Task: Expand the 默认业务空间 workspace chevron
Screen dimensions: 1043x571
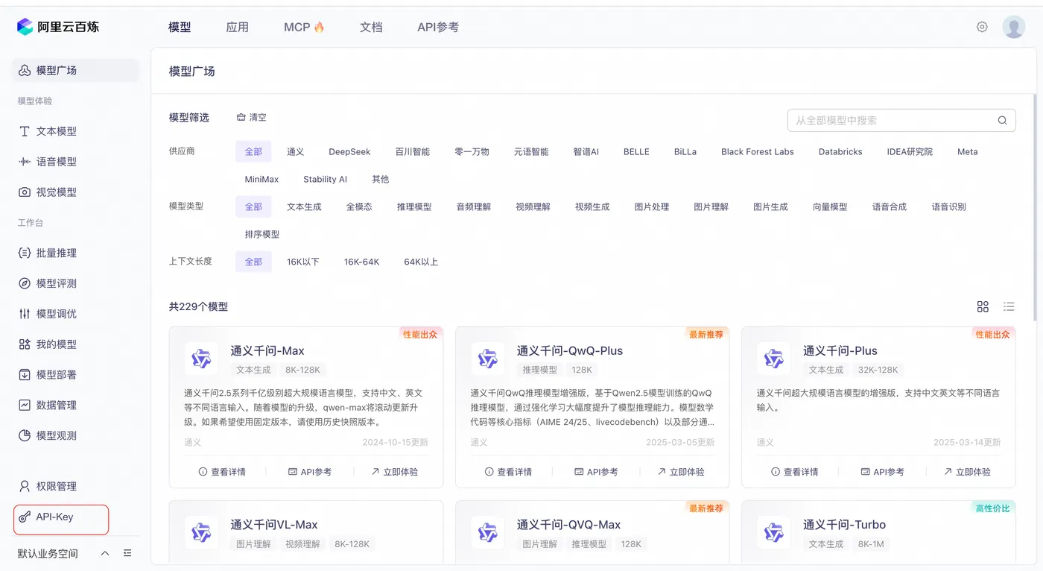Action: click(x=105, y=553)
